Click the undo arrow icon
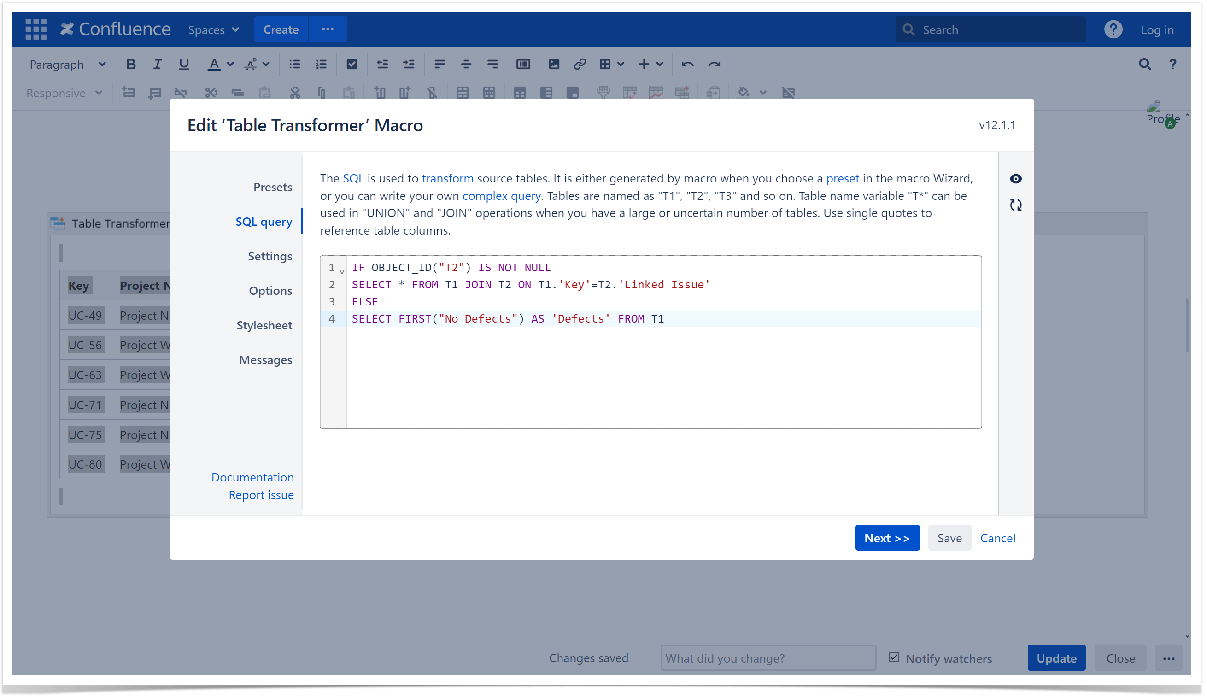 coord(689,64)
